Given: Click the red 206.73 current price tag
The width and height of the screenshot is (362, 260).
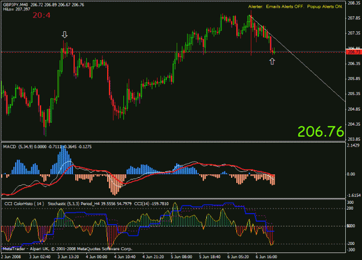Looking at the screenshot, I should (354, 52).
